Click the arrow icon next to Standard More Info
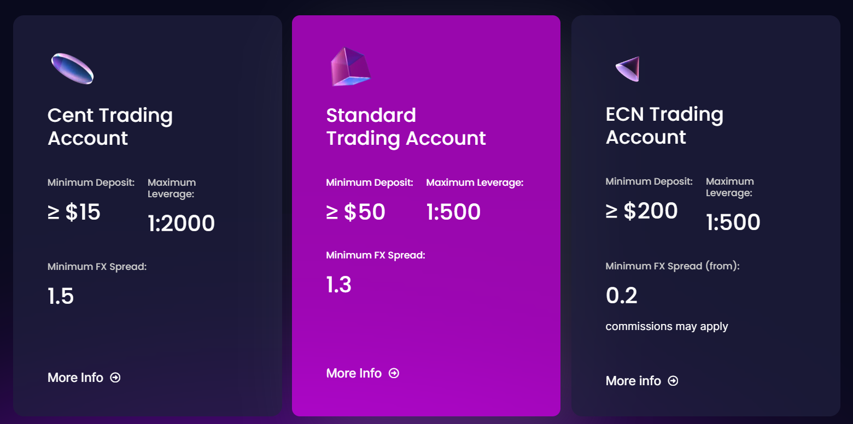Screen dimensions: 853x424 pyautogui.click(x=394, y=373)
